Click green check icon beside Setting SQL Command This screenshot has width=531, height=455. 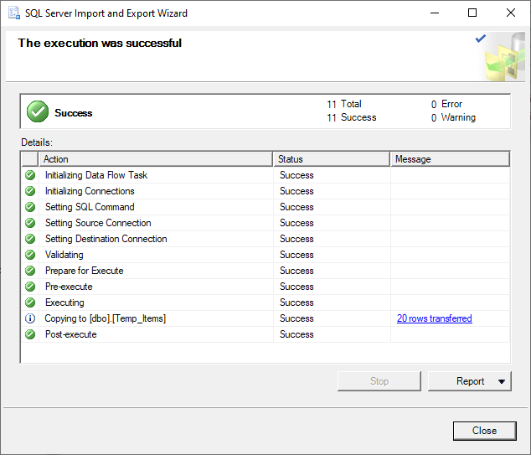(x=30, y=207)
